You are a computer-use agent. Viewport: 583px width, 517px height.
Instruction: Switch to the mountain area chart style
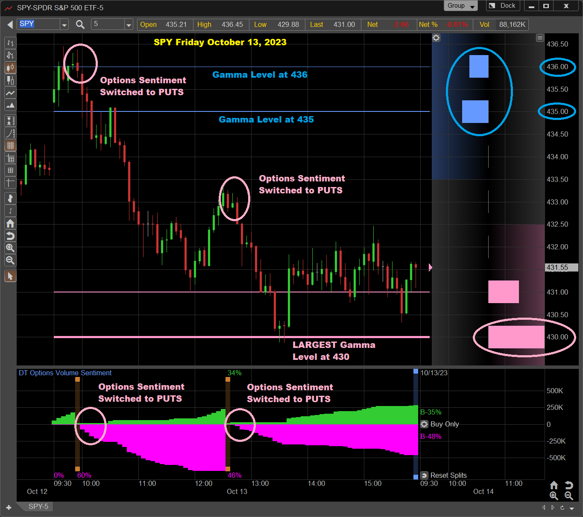click(10, 105)
